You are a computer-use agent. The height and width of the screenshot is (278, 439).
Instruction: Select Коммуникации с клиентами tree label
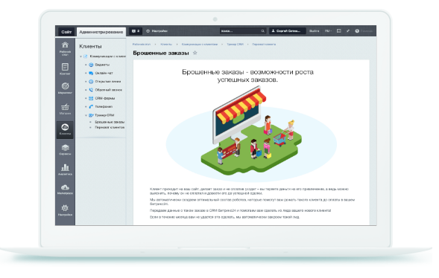109,57
